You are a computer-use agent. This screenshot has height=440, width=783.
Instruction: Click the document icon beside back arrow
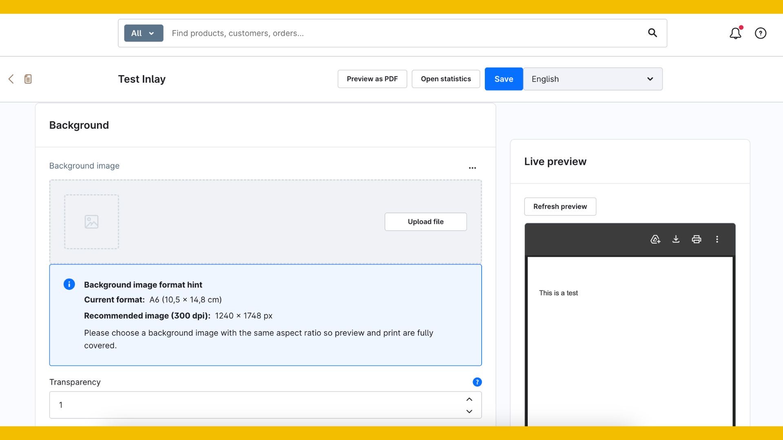coord(28,79)
